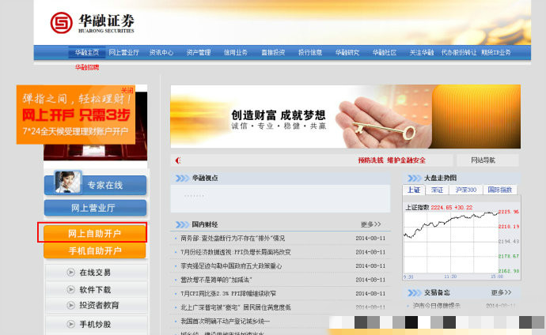Go to 资讯中心 in navigation bar
546x335 pixels.
tap(161, 52)
